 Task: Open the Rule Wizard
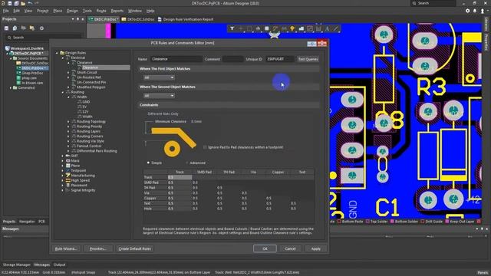[x=66, y=248]
